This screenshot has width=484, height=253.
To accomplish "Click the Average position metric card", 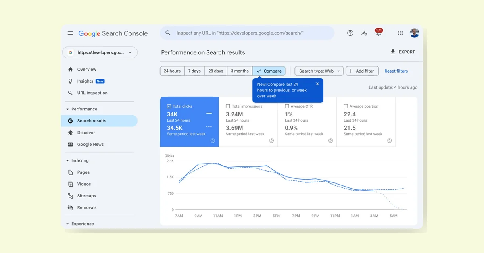I will point(366,122).
